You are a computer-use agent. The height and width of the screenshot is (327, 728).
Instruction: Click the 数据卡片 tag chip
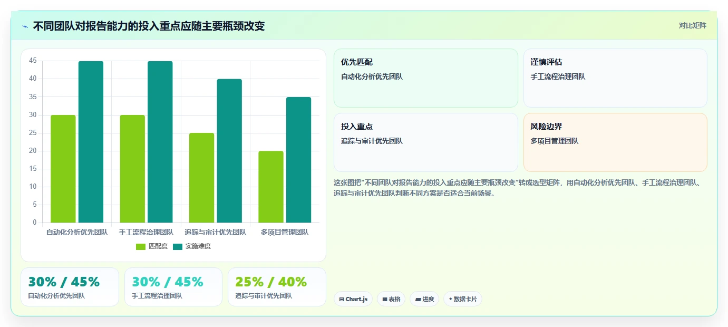[463, 299]
